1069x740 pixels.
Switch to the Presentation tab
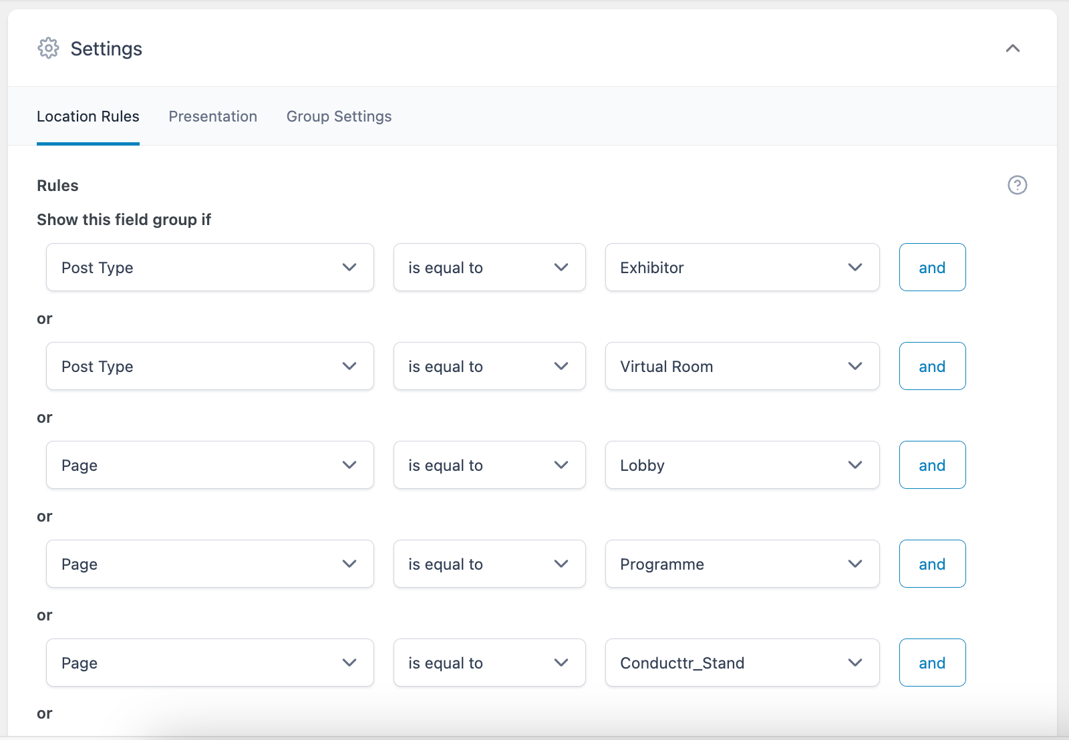point(212,116)
